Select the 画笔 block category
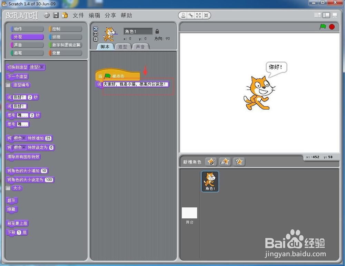345x266 pixels. (x=27, y=53)
